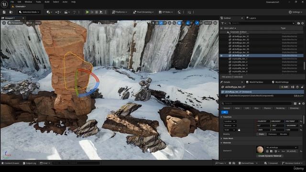306x172 pixels.
Task: Open the Build menu
Action: [47, 2]
